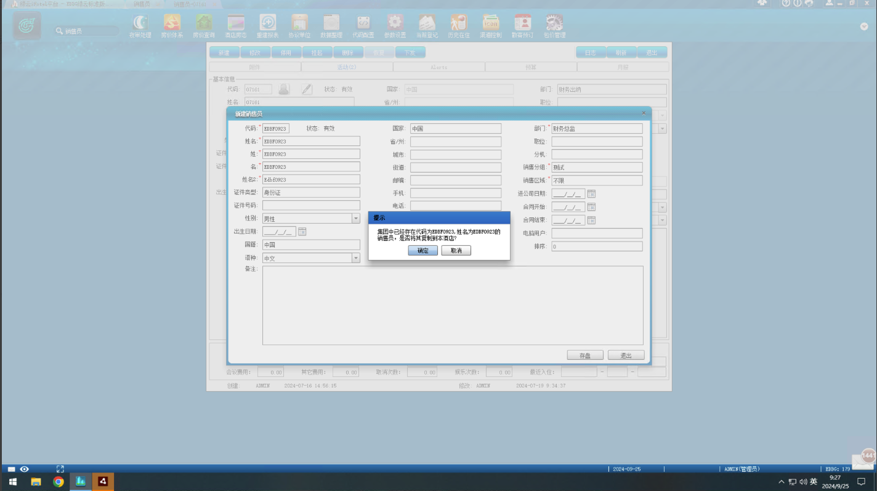
Task: Click the 停用 button in the background window
Action: pyautogui.click(x=286, y=53)
